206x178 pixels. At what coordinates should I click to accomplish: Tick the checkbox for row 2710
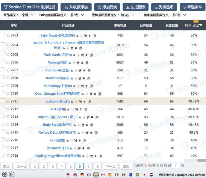pos(3,93)
